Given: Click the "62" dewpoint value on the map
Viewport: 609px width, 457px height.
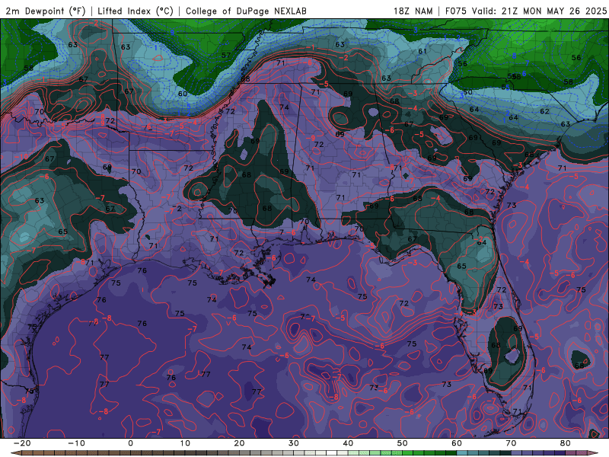Looking at the screenshot, I should pyautogui.click(x=544, y=111).
